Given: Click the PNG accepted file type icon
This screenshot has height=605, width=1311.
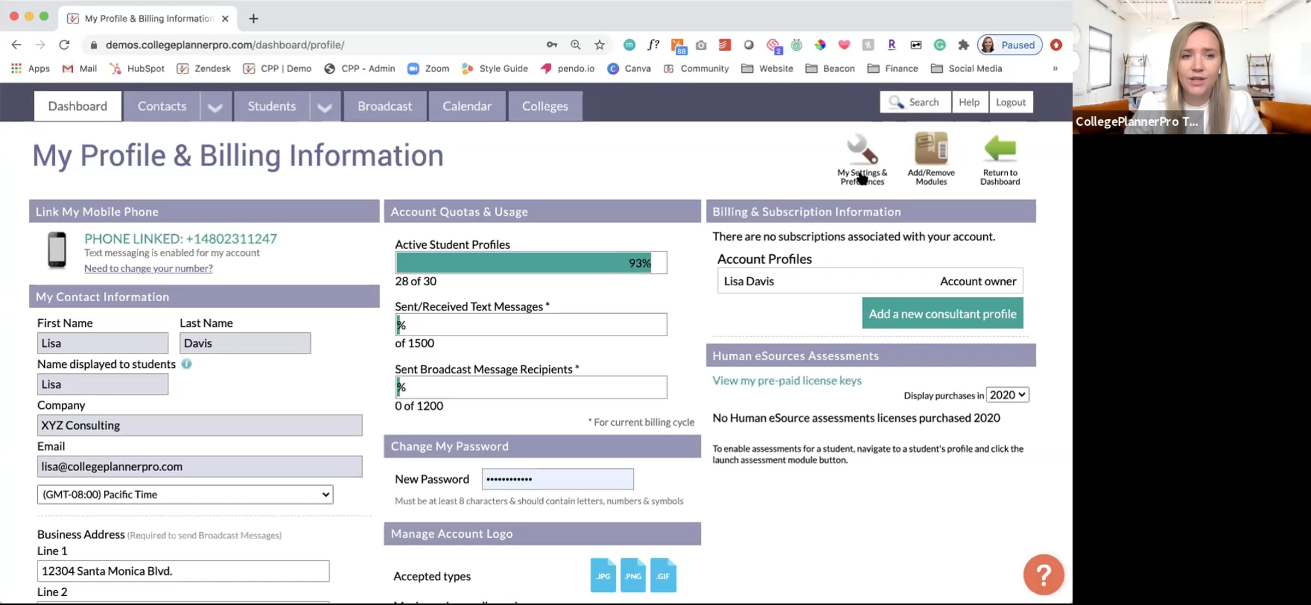Looking at the screenshot, I should (633, 575).
